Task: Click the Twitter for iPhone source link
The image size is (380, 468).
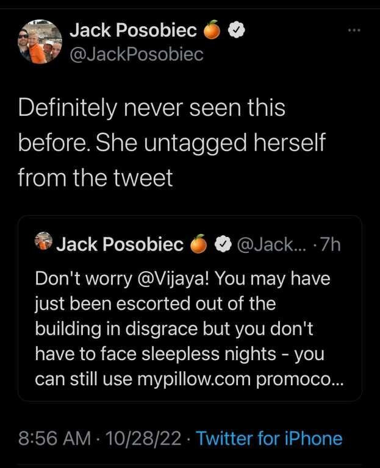Action: pos(269,439)
